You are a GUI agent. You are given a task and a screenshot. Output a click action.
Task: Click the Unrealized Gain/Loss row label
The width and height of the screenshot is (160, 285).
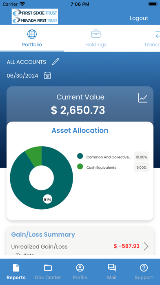(x=39, y=247)
